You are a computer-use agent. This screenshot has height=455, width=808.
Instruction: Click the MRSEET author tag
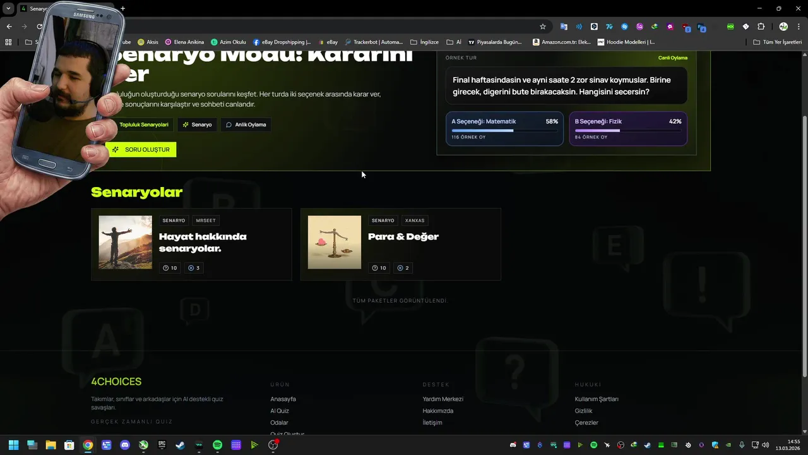click(206, 221)
